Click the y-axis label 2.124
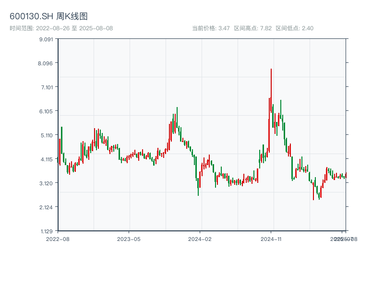384x288 pixels. 46,207
